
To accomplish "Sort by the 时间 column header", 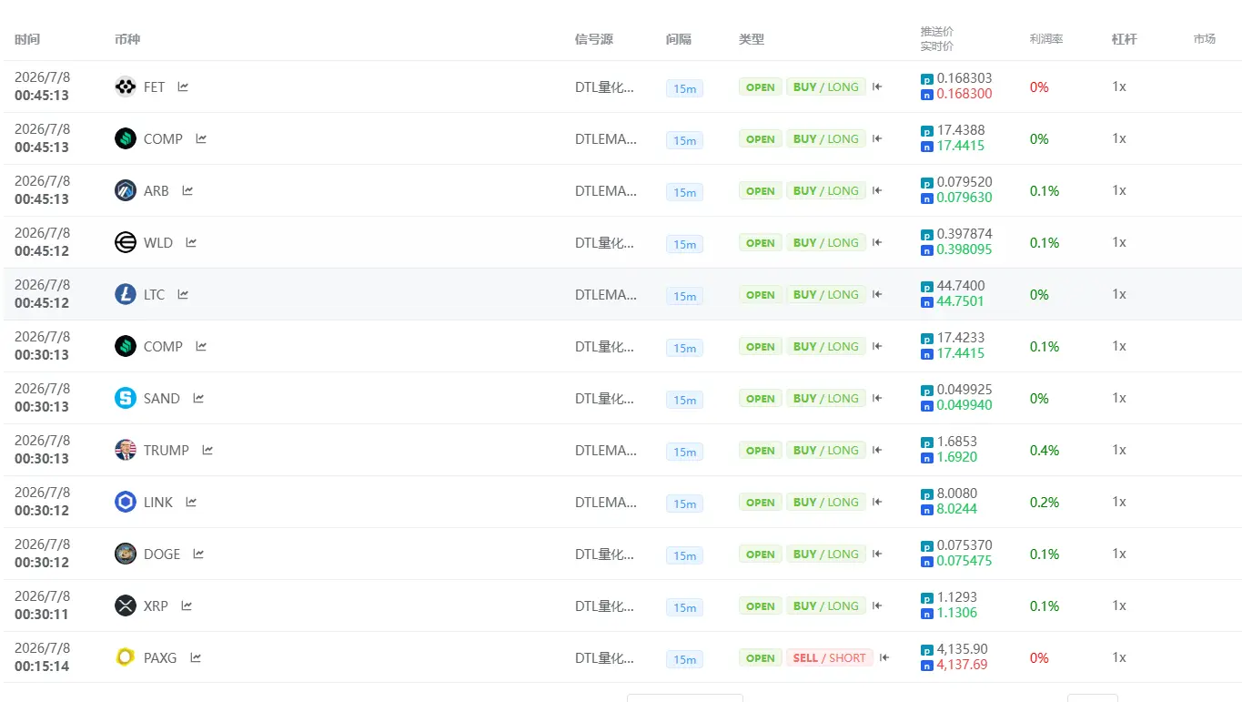I will click(27, 39).
